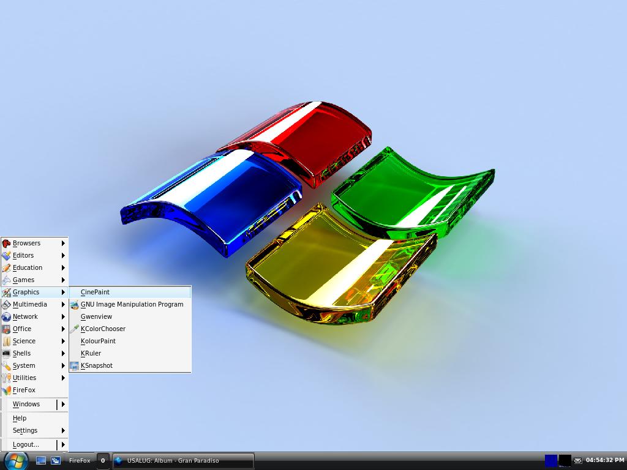Click the Games category icon
Viewport: 627px width, 470px height.
click(x=6, y=280)
